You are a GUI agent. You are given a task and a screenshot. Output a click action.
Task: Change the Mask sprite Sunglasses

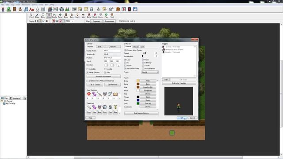click(x=148, y=91)
